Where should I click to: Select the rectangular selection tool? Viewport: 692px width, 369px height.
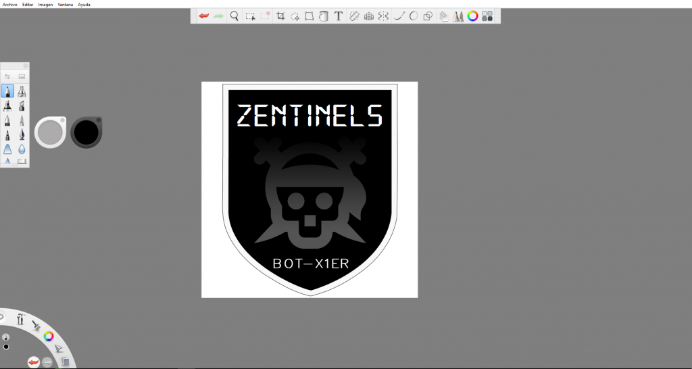[x=250, y=16]
